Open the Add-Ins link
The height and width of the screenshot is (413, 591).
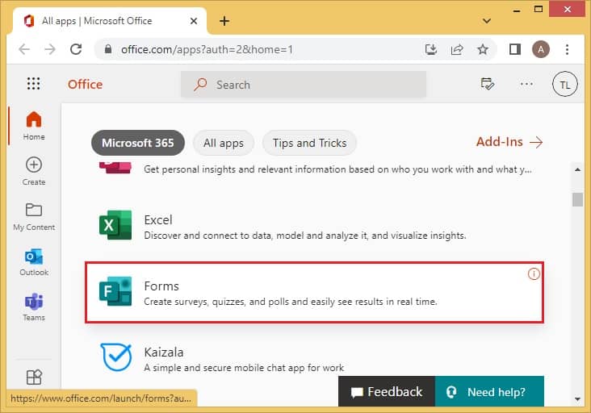click(509, 142)
